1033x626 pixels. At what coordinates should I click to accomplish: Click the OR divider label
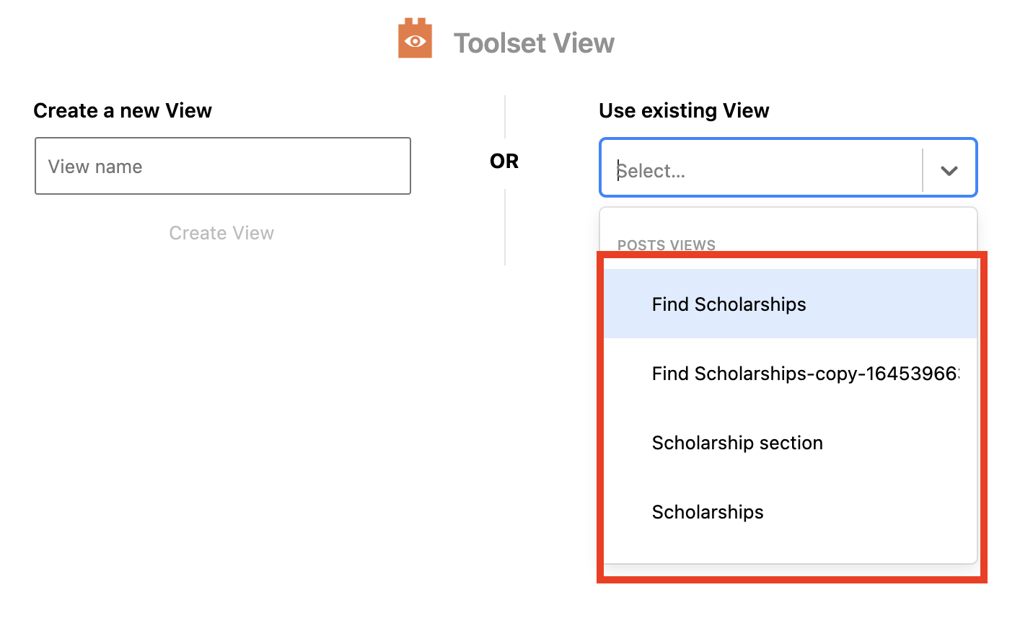tap(504, 161)
